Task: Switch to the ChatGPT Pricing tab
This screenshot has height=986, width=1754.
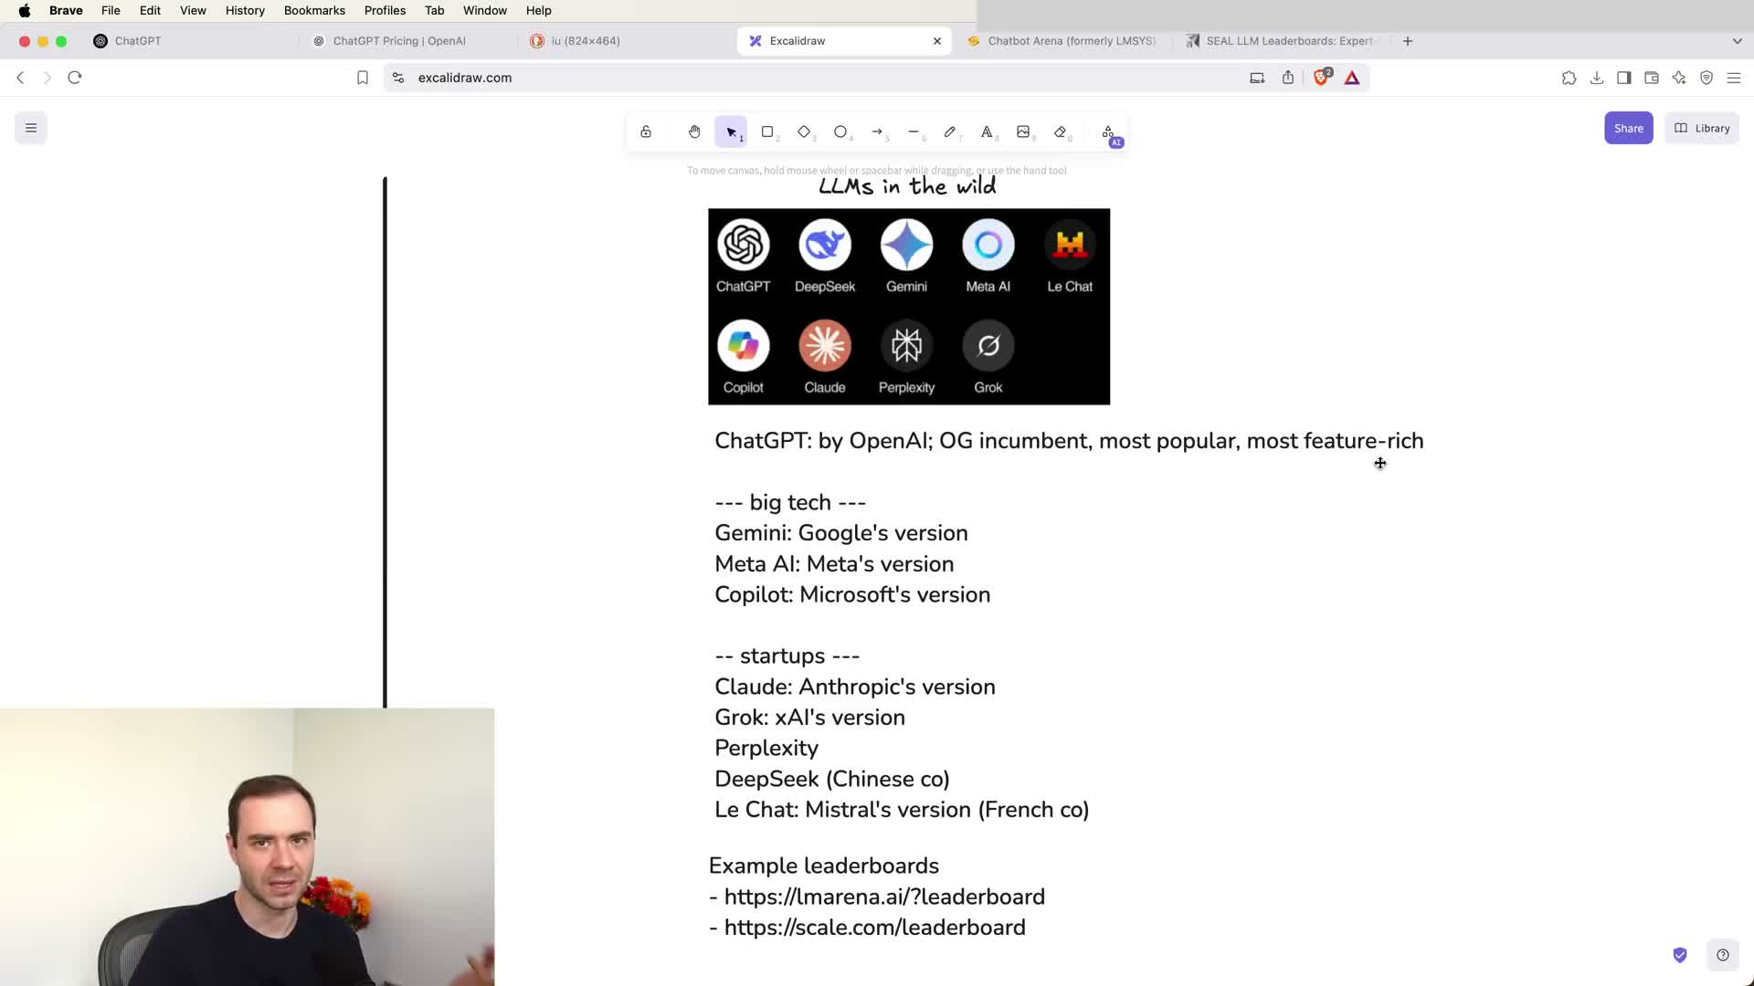Action: 399,41
